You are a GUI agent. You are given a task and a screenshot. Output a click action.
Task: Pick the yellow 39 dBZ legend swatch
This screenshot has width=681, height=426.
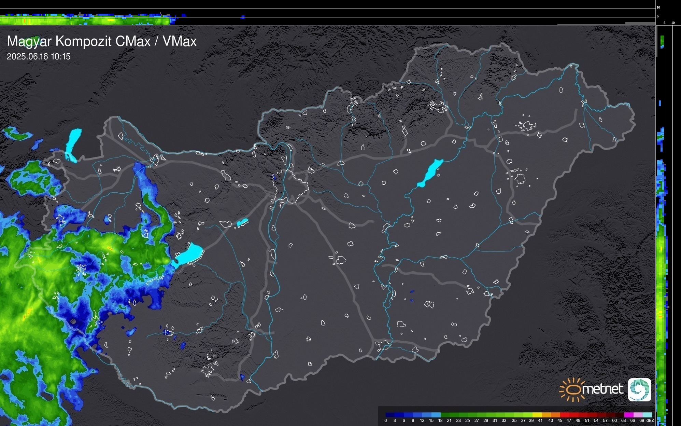pyautogui.click(x=536, y=415)
